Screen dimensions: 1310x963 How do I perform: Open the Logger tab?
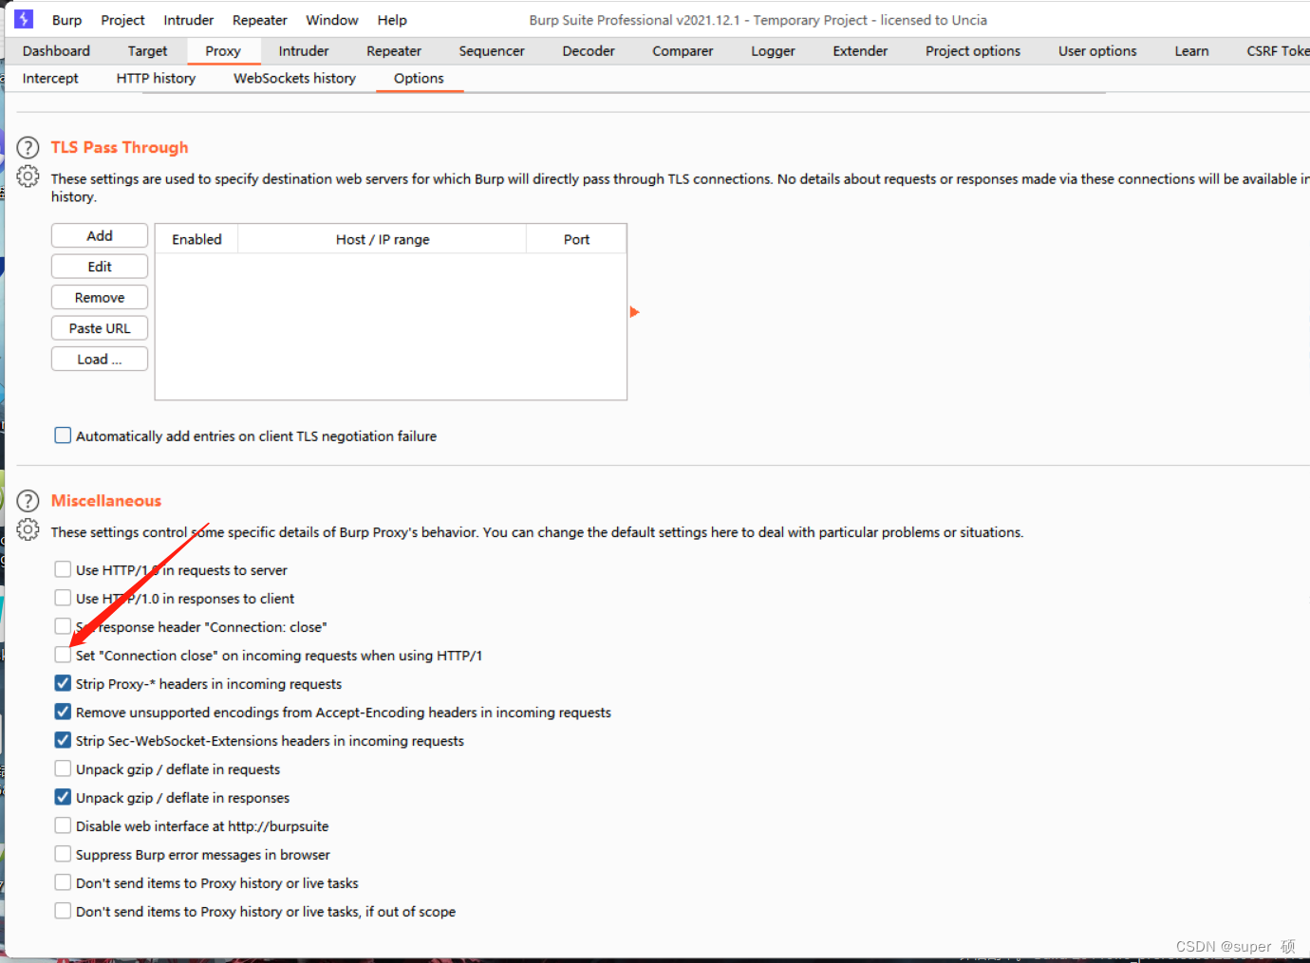click(x=773, y=51)
